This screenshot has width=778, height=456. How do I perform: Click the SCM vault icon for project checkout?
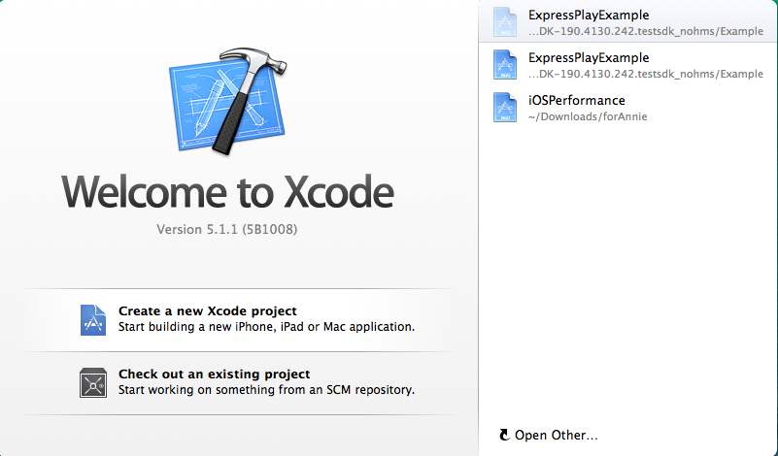[x=93, y=382]
